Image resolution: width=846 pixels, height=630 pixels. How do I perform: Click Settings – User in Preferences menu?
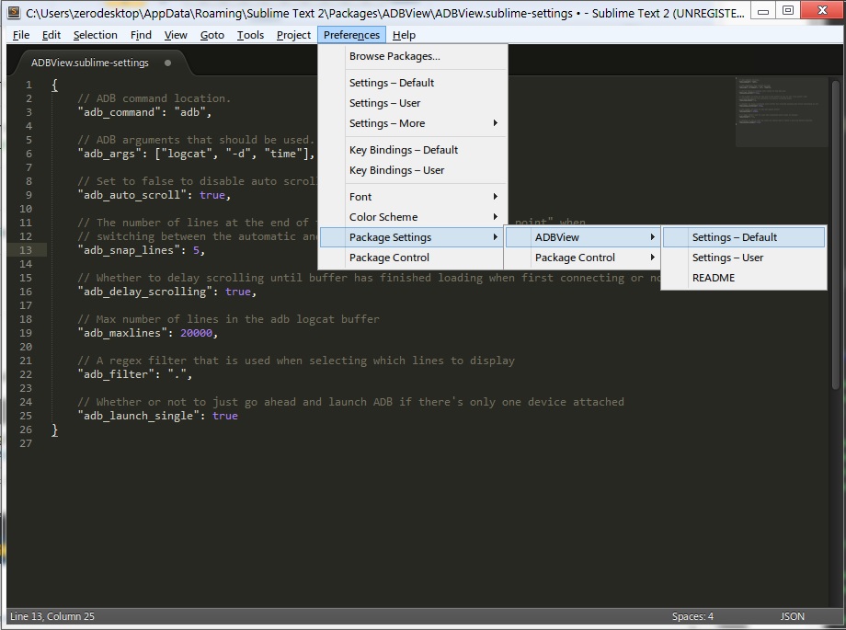tap(413, 103)
